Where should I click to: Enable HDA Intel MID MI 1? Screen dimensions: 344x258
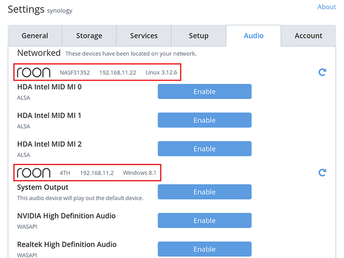[204, 120]
